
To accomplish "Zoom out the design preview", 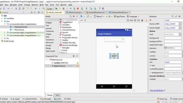I will coord(128,20).
